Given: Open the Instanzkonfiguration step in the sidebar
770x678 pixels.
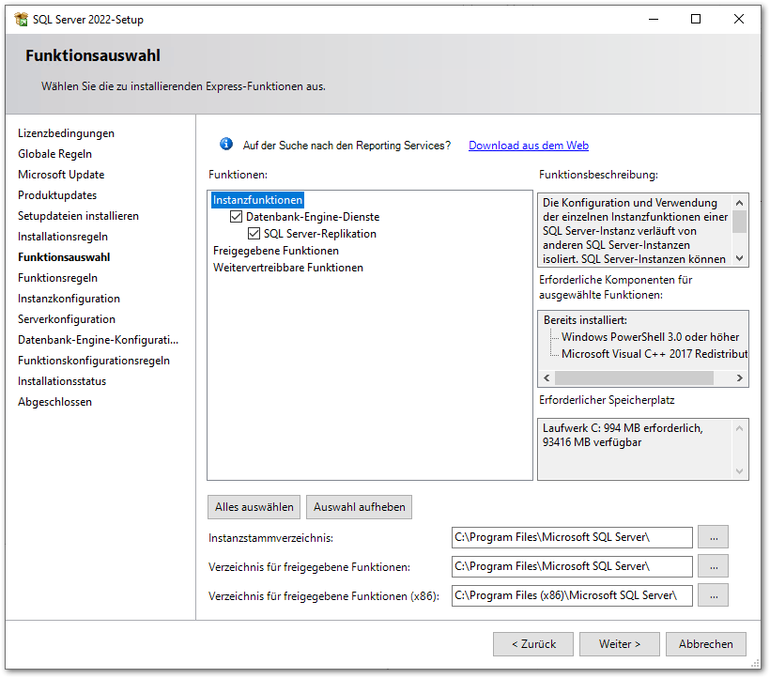Looking at the screenshot, I should point(69,299).
